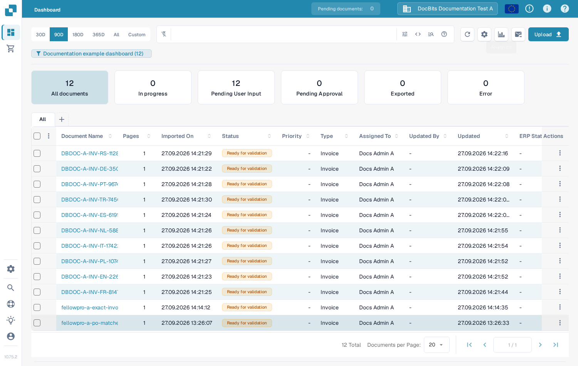Open the lightbulb ideas sidebar icon
Image resolution: width=578 pixels, height=366 pixels.
(x=11, y=320)
